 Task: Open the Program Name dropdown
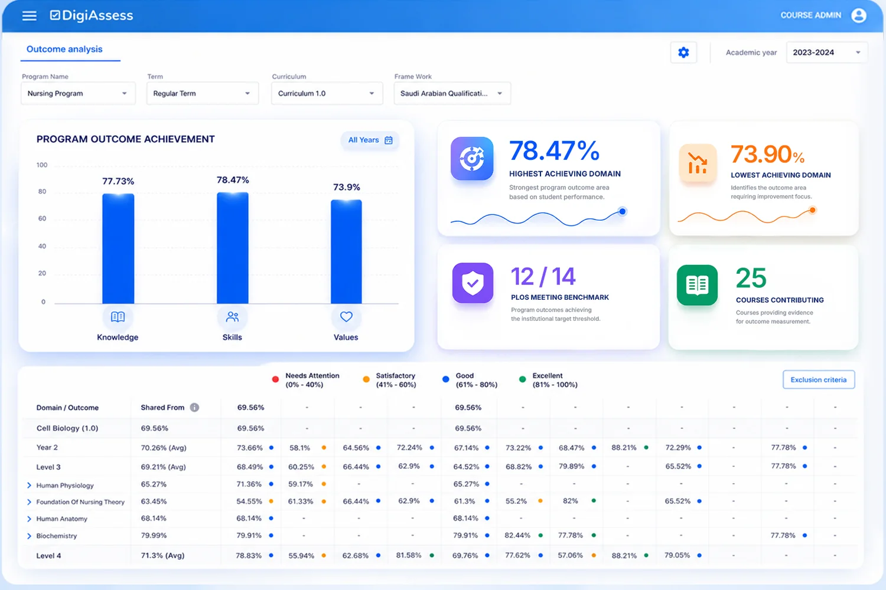78,93
